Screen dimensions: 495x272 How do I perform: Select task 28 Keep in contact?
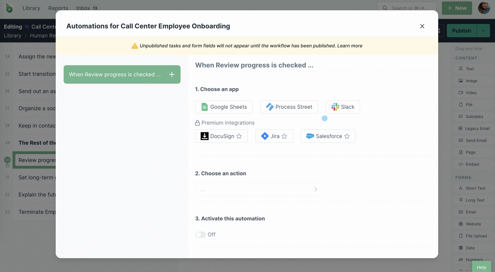pos(34,126)
